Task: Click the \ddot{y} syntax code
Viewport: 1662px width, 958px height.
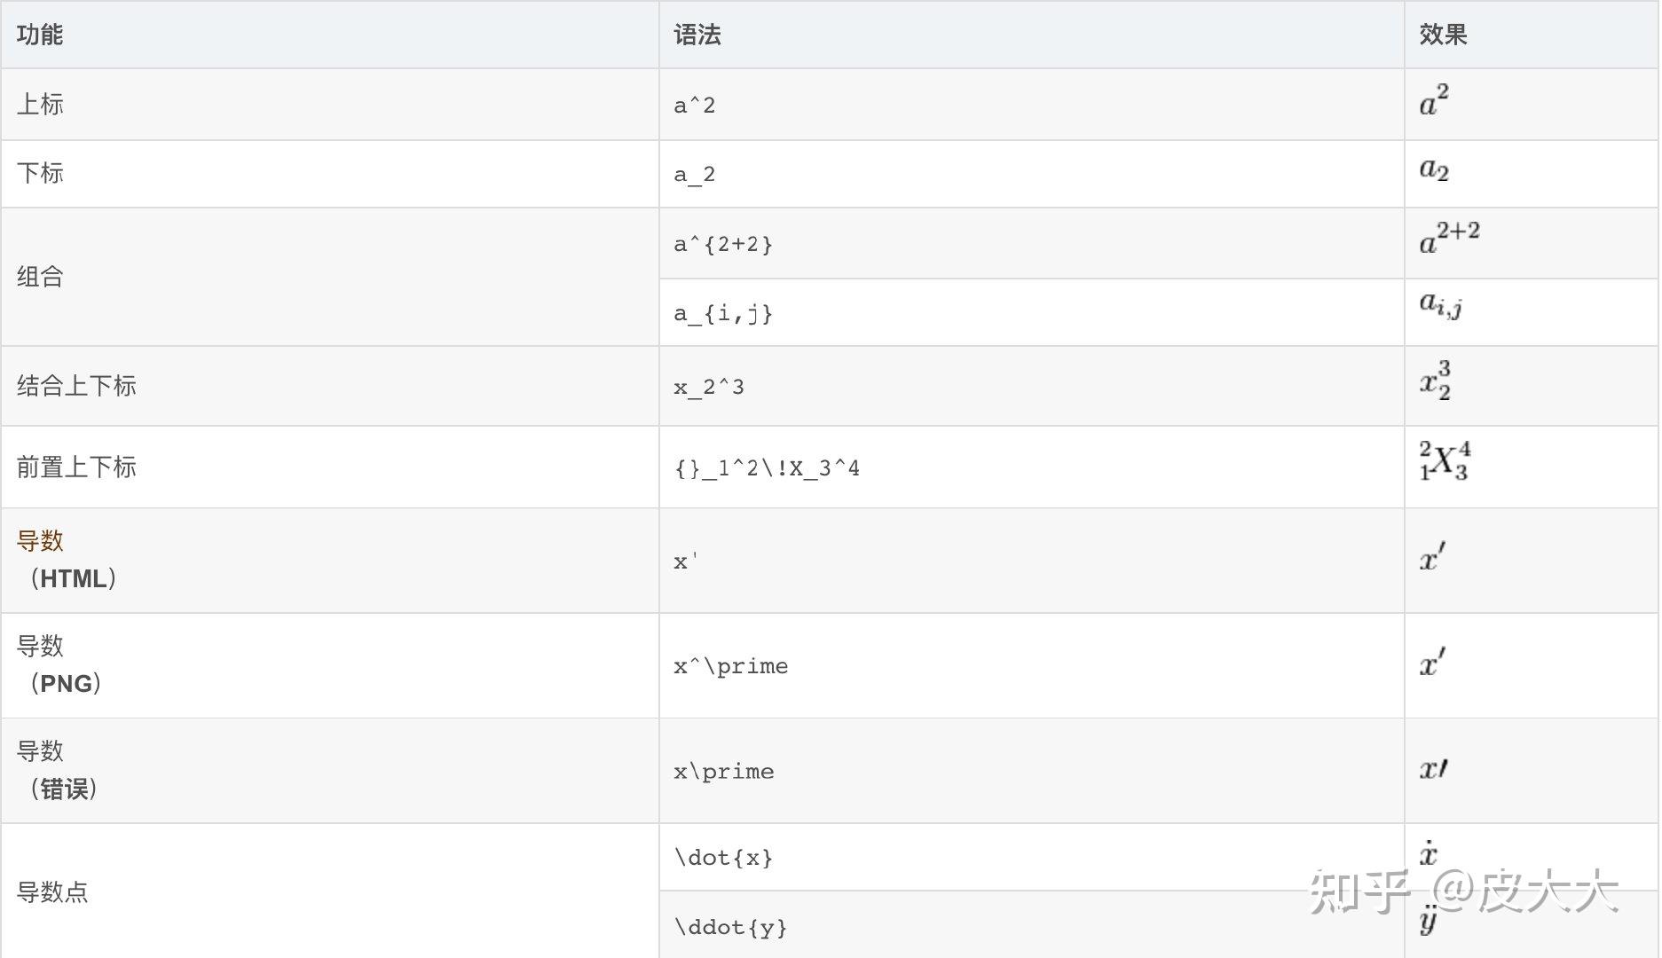Action: (x=730, y=927)
